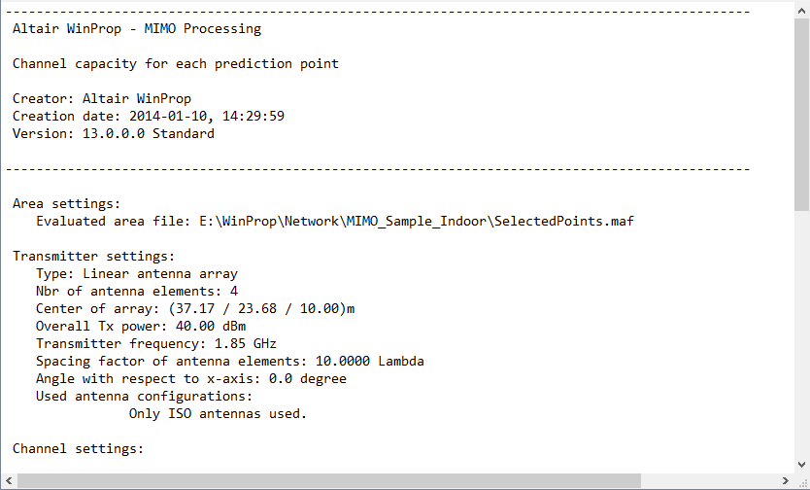Viewport: 810px width, 490px height.
Task: Click the 'Transmitter settings:' heading
Action: 94,257
